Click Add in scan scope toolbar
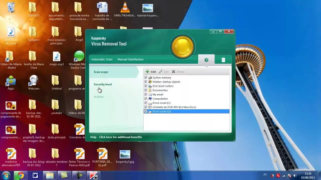The height and width of the screenshot is (180, 321). pos(151,72)
